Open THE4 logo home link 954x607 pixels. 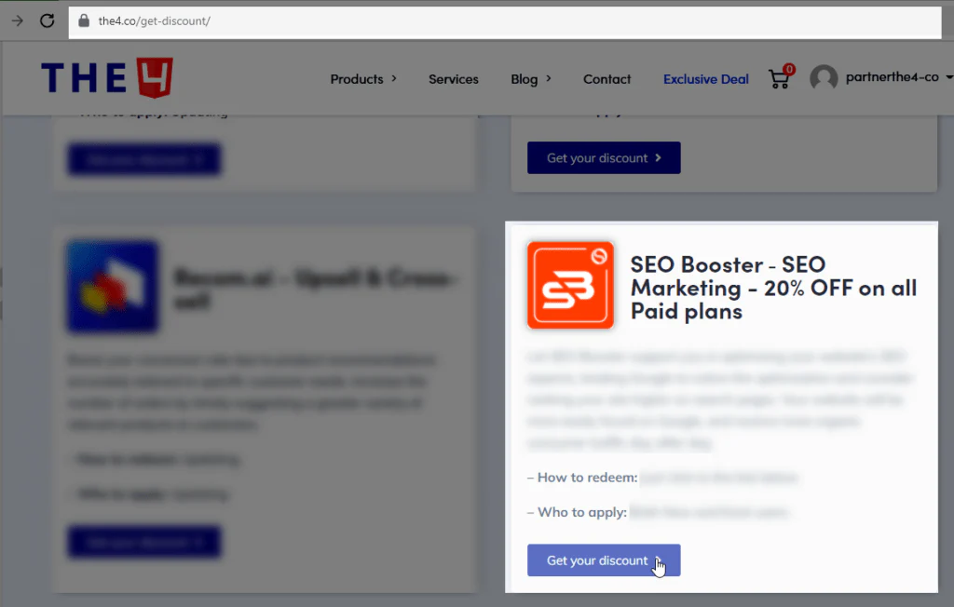tap(107, 78)
